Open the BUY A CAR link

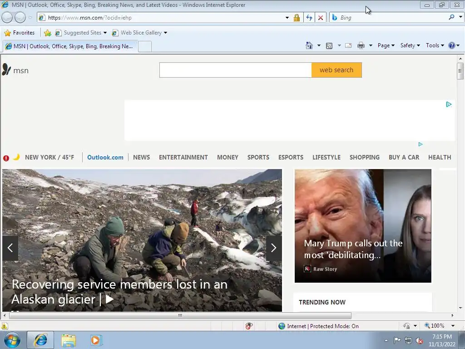404,157
